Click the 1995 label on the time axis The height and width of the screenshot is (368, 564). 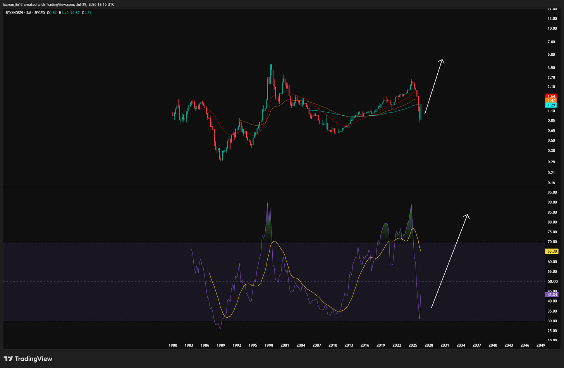click(x=253, y=345)
